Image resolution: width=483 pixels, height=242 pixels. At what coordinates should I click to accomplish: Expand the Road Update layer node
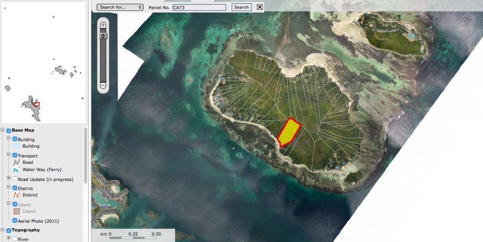8,179
